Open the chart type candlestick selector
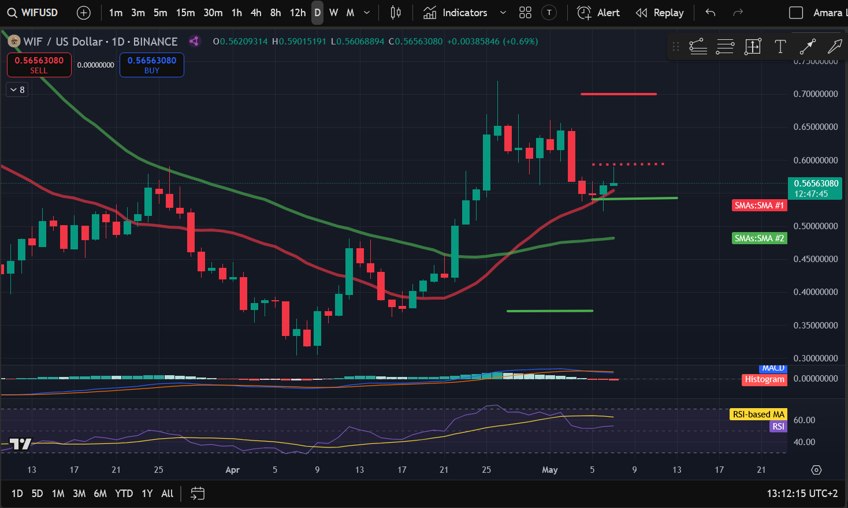This screenshot has height=508, width=848. coord(396,13)
